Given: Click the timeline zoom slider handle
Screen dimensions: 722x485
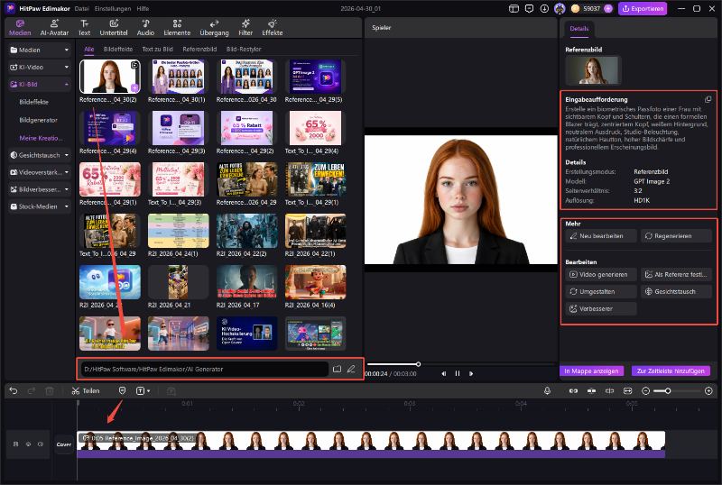Looking at the screenshot, I should point(668,390).
